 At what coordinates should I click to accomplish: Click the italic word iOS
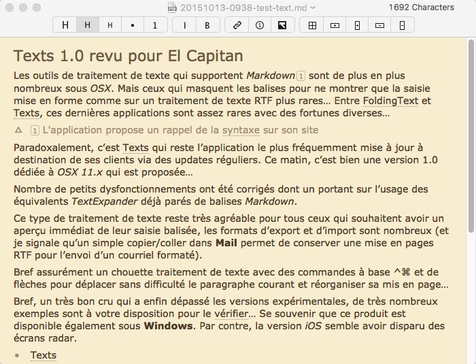tap(313, 326)
